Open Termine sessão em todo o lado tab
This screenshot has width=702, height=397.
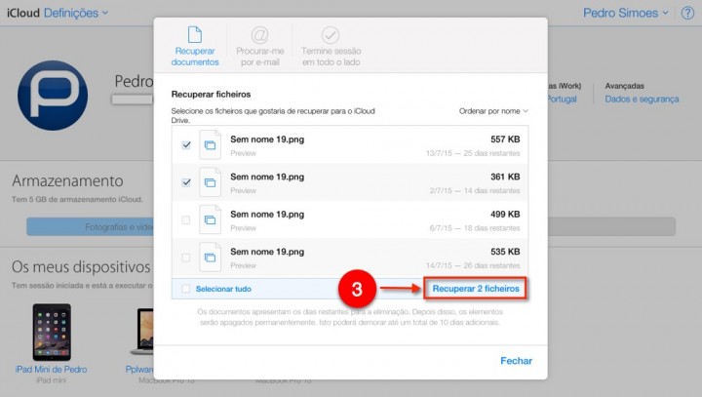click(331, 46)
